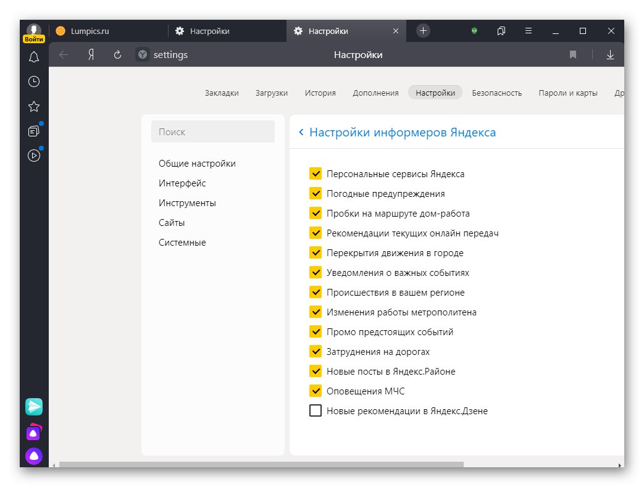Open the video player sidebar icon

[34, 155]
